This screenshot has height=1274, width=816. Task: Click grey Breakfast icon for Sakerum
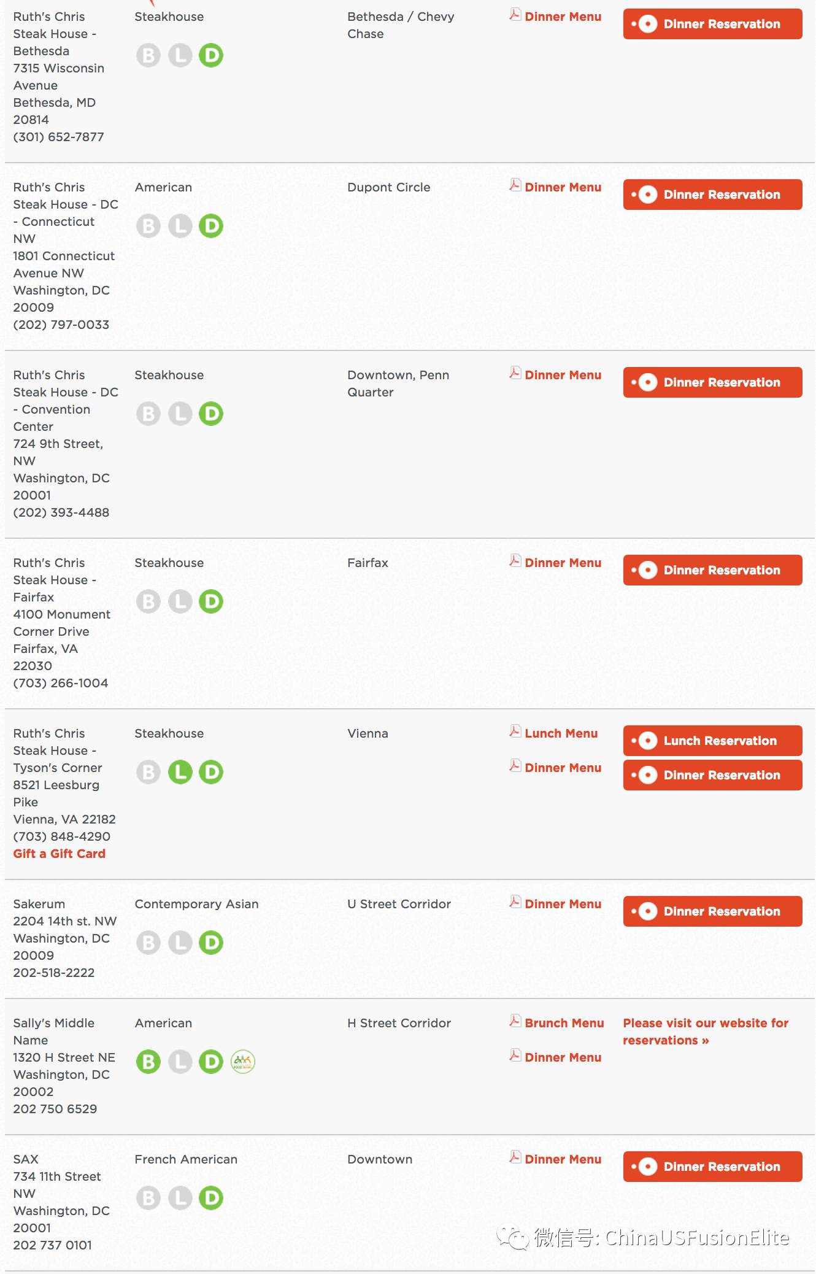(x=148, y=943)
